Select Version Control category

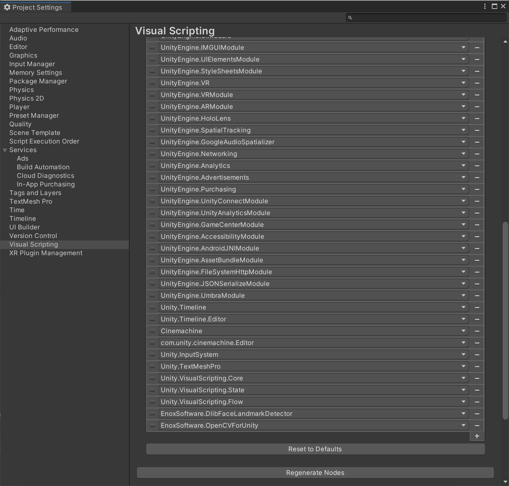33,236
